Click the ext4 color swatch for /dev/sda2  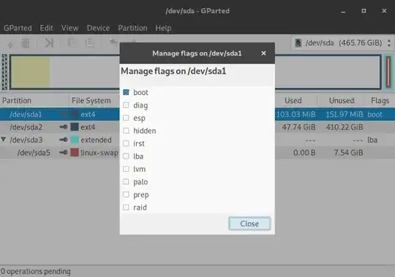(75, 126)
